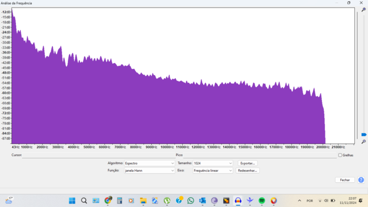Click the POR language indicator

click(309, 201)
